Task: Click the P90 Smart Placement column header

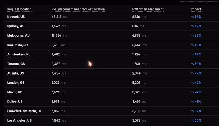Action: point(148,9)
